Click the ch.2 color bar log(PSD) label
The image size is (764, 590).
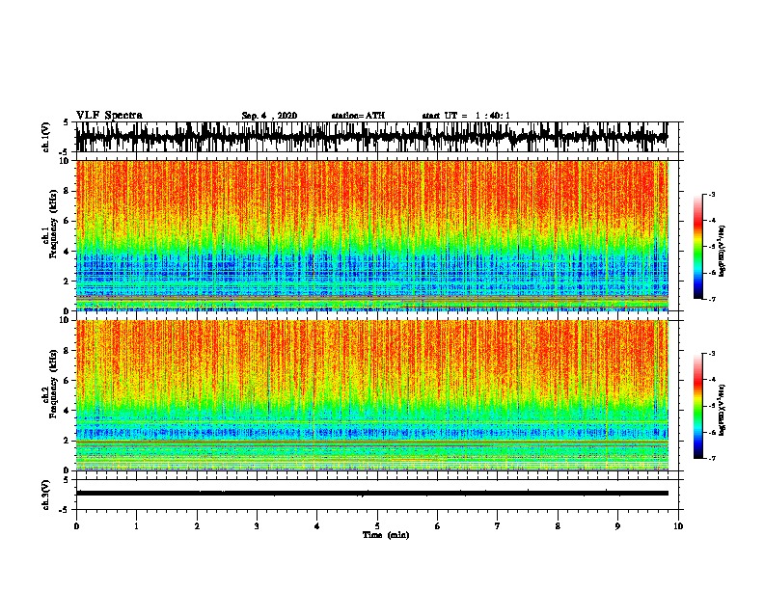(722, 410)
